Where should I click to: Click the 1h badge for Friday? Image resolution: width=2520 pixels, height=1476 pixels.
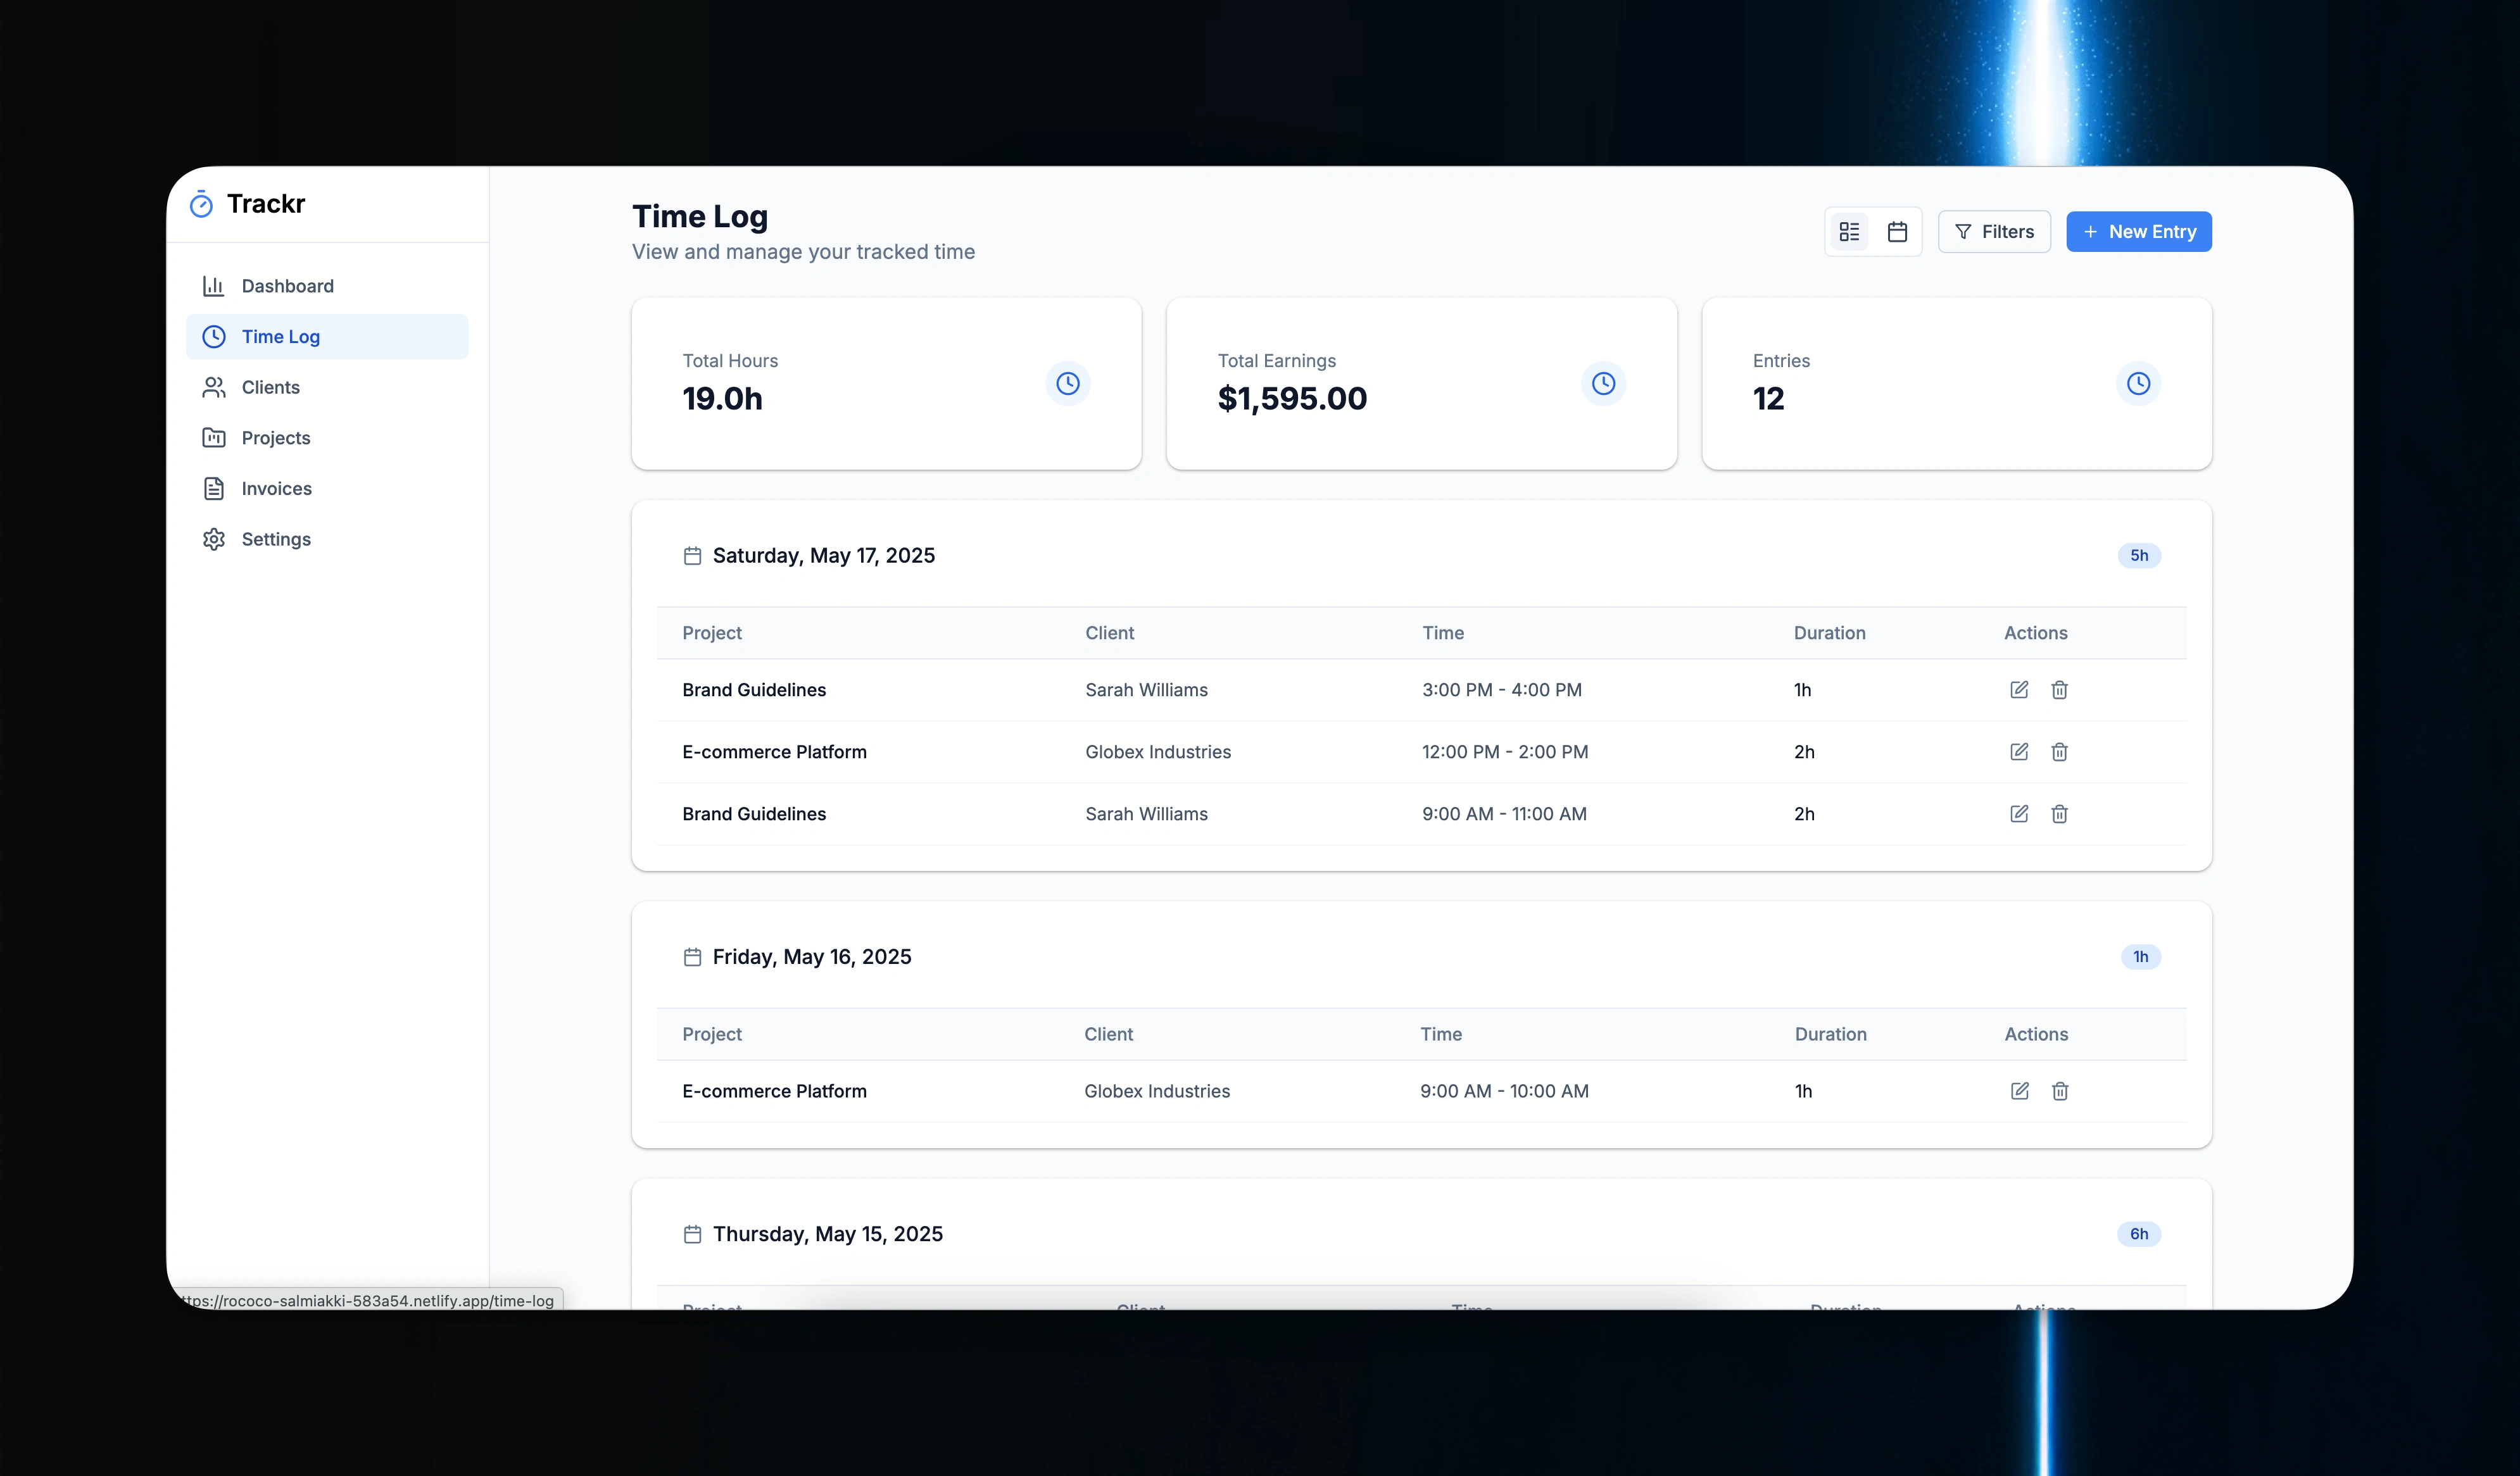tap(2141, 958)
